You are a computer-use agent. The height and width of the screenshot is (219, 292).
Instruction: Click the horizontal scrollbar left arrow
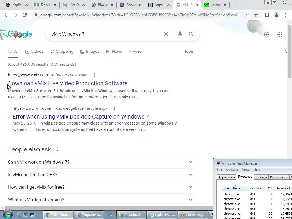tap(2, 208)
